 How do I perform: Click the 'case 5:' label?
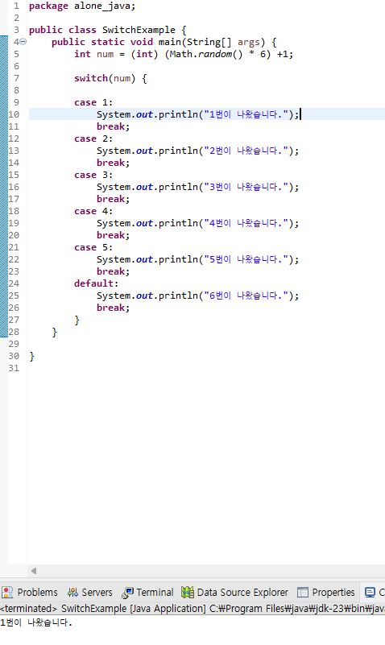pyautogui.click(x=93, y=247)
